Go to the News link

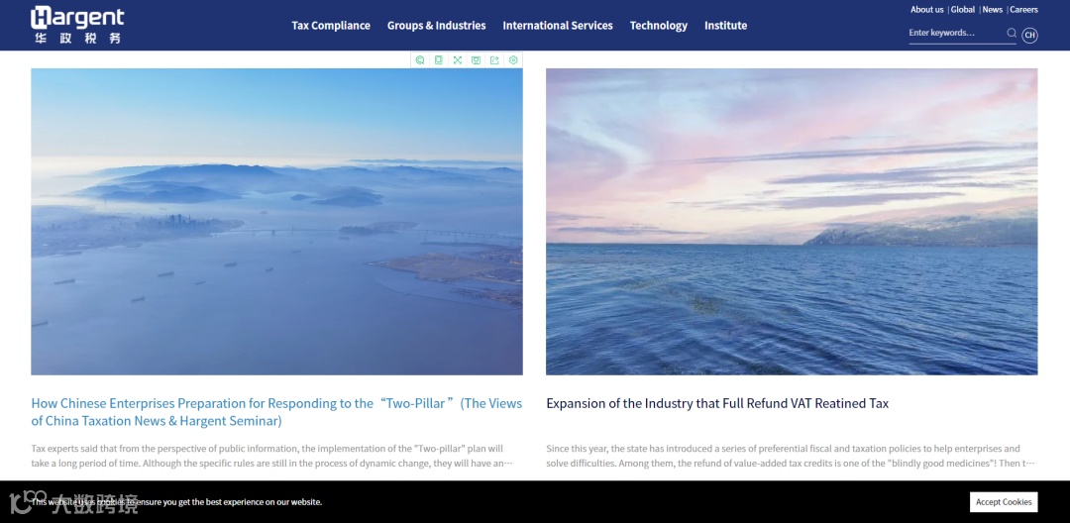coord(992,10)
